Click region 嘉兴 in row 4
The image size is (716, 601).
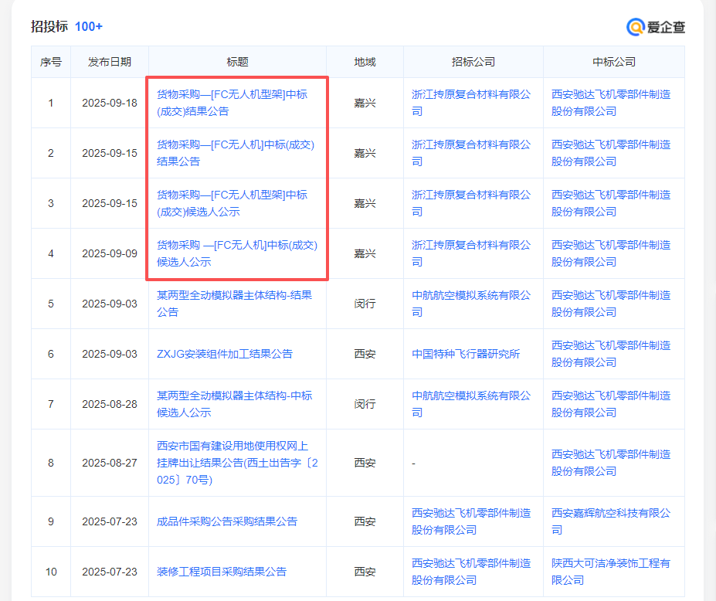[365, 254]
